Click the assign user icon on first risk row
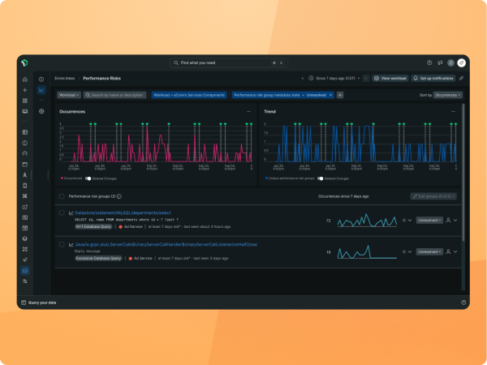 coord(449,220)
